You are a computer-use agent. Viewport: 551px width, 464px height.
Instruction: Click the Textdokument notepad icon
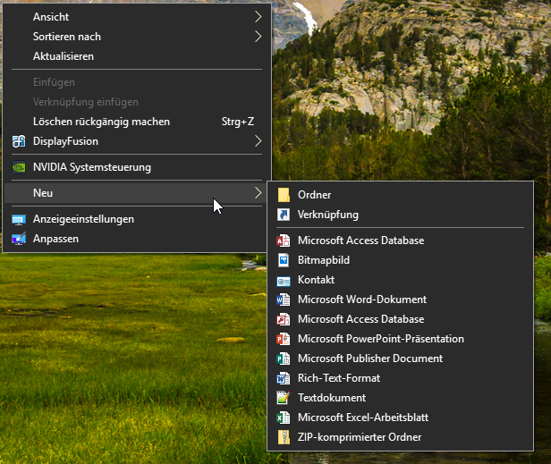[x=284, y=398]
